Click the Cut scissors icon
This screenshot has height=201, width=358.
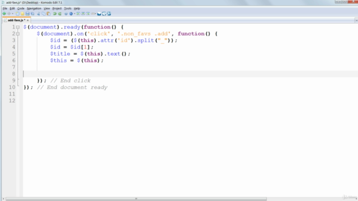pos(39,14)
